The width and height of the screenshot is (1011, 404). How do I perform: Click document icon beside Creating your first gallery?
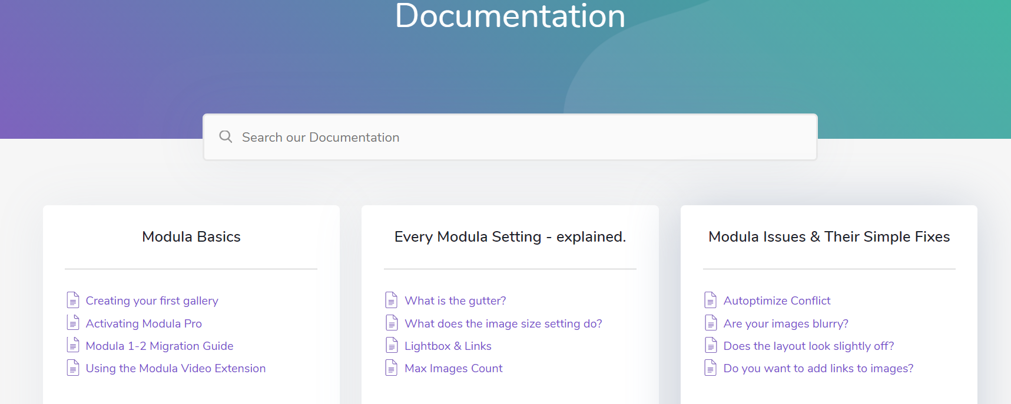73,300
